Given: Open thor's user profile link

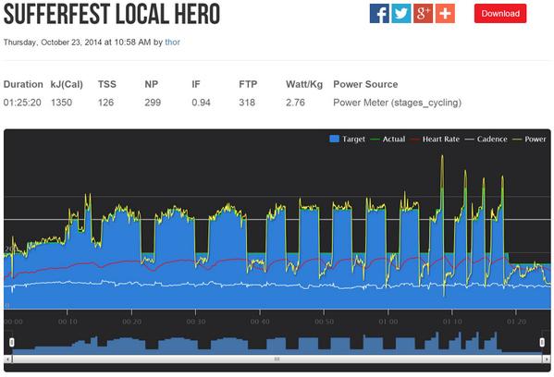Looking at the screenshot, I should [x=172, y=42].
